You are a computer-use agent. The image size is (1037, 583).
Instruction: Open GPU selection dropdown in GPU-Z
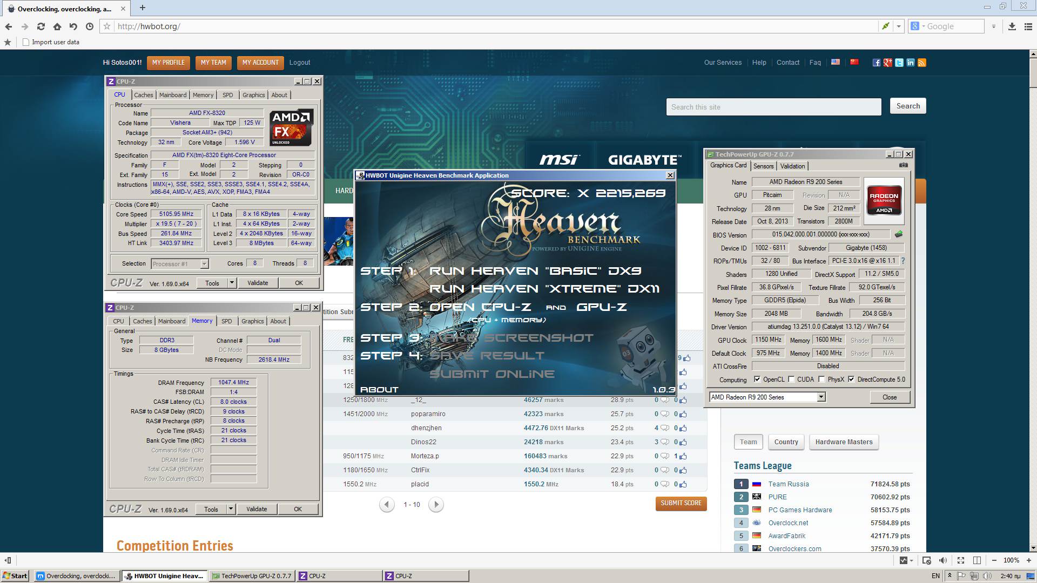point(821,397)
